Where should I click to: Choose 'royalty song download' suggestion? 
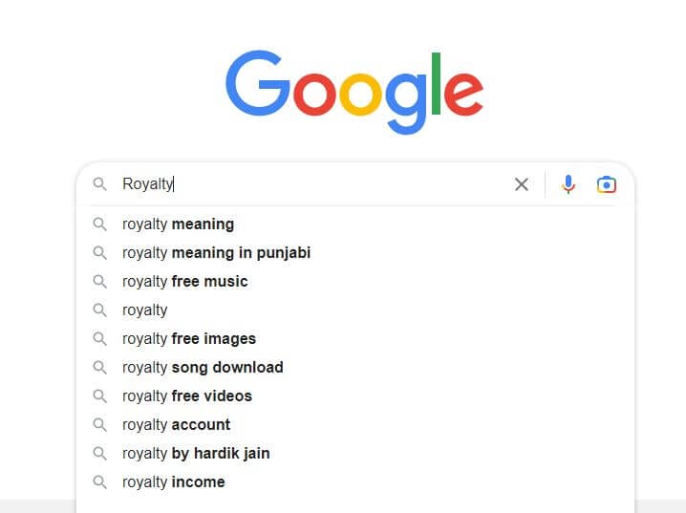355,368
